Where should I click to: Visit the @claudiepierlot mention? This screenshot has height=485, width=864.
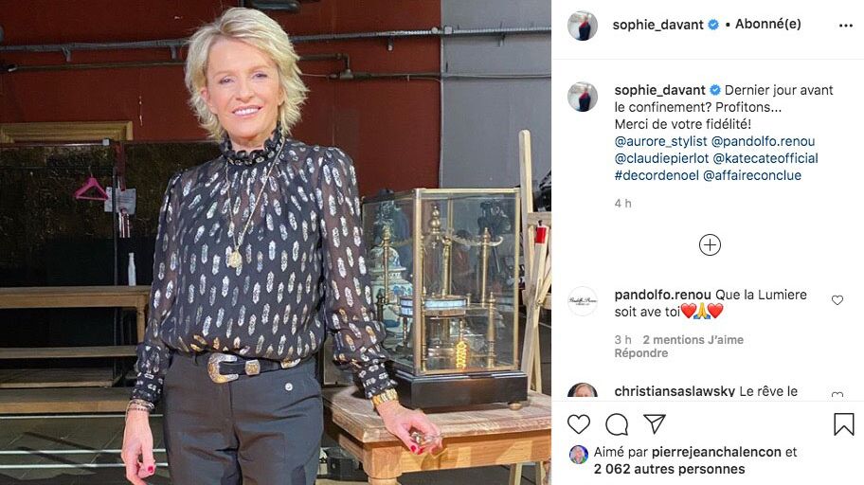662,158
